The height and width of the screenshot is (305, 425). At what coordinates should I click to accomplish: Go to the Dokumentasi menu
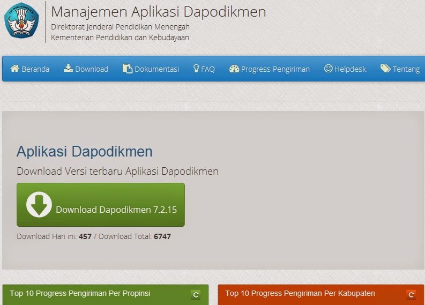[x=151, y=69]
